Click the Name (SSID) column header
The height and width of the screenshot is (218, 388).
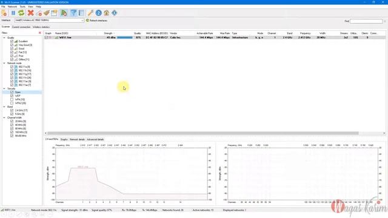[x=62, y=33]
